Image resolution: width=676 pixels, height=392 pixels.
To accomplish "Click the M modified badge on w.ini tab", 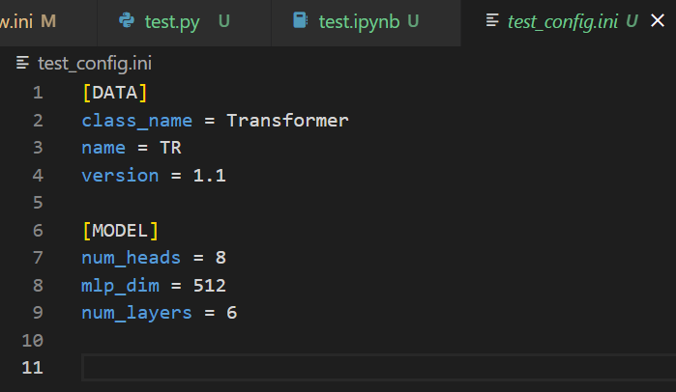I will (48, 20).
